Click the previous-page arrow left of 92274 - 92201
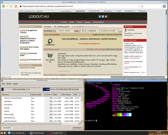This screenshot has width=168, height=135. 55,31
